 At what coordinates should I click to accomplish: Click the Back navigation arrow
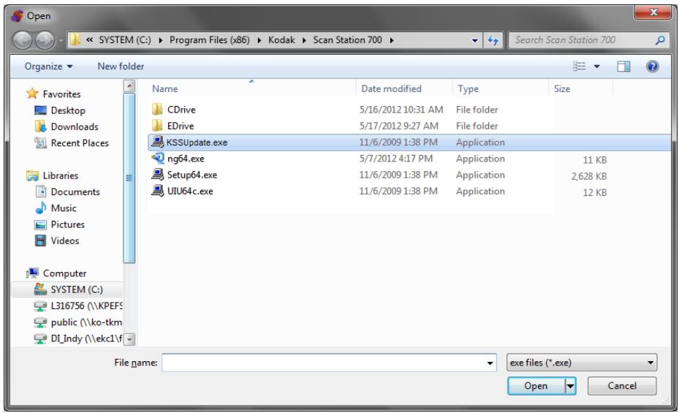pyautogui.click(x=22, y=40)
